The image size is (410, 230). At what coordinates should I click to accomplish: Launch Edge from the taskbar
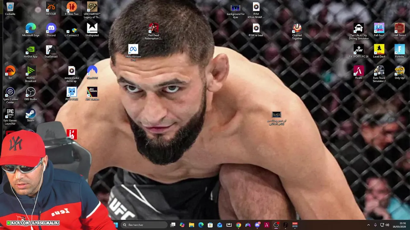[201, 225]
